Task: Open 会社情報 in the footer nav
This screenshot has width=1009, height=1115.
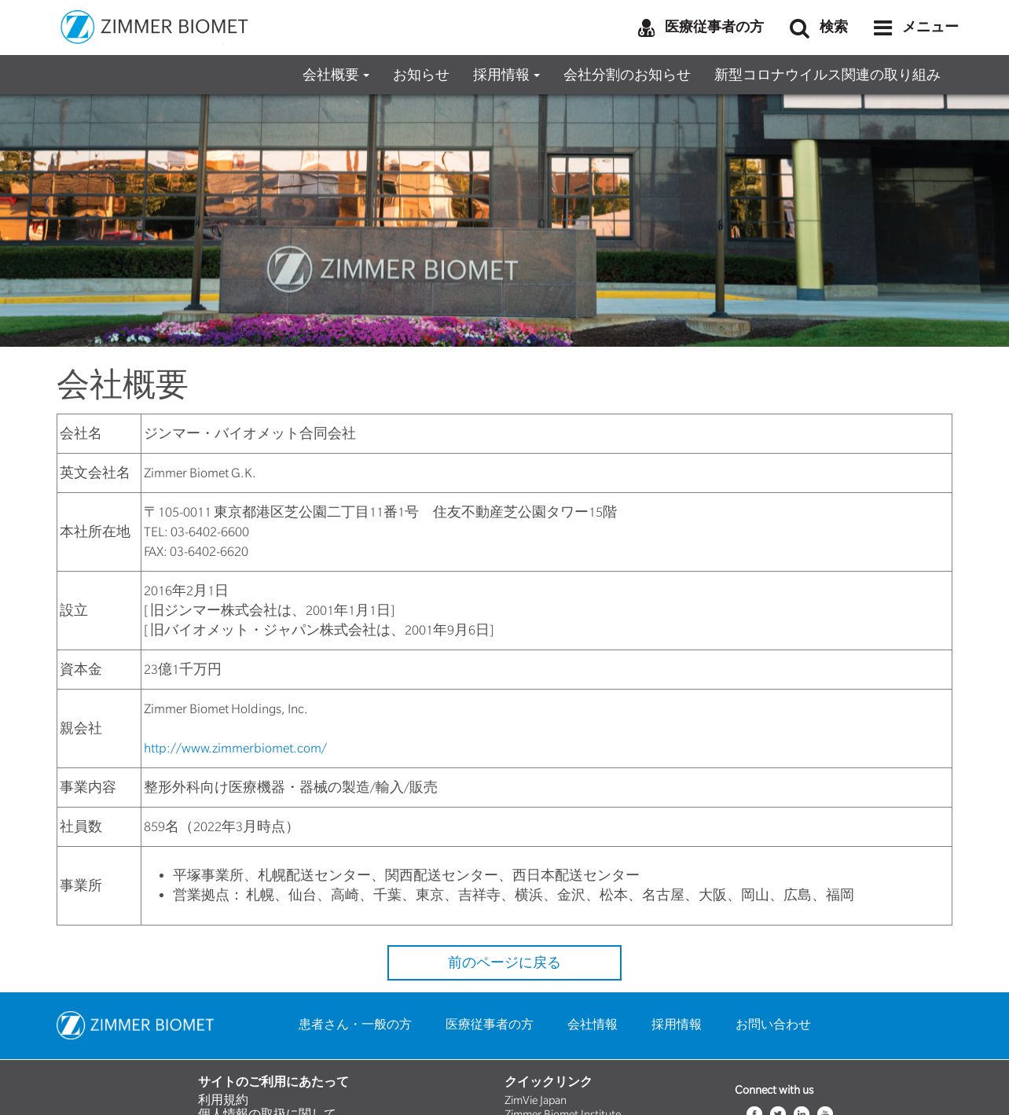Action: click(593, 1025)
